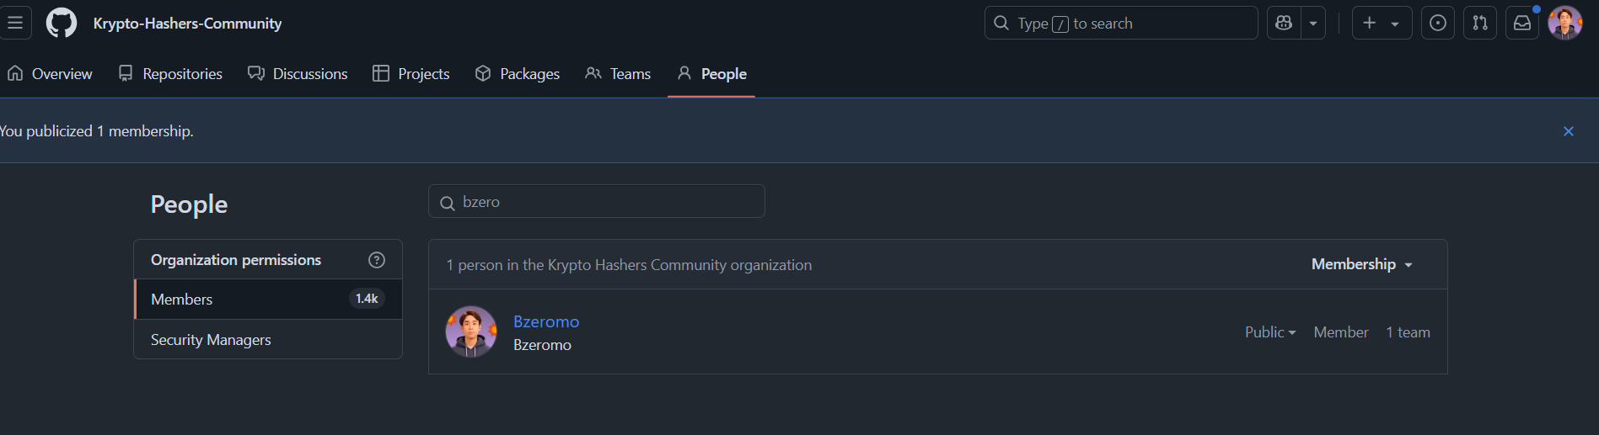The height and width of the screenshot is (435, 1599).
Task: Open the Bzeromo profile link
Action: point(546,321)
